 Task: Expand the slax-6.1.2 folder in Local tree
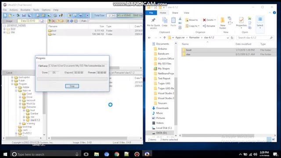24,120
